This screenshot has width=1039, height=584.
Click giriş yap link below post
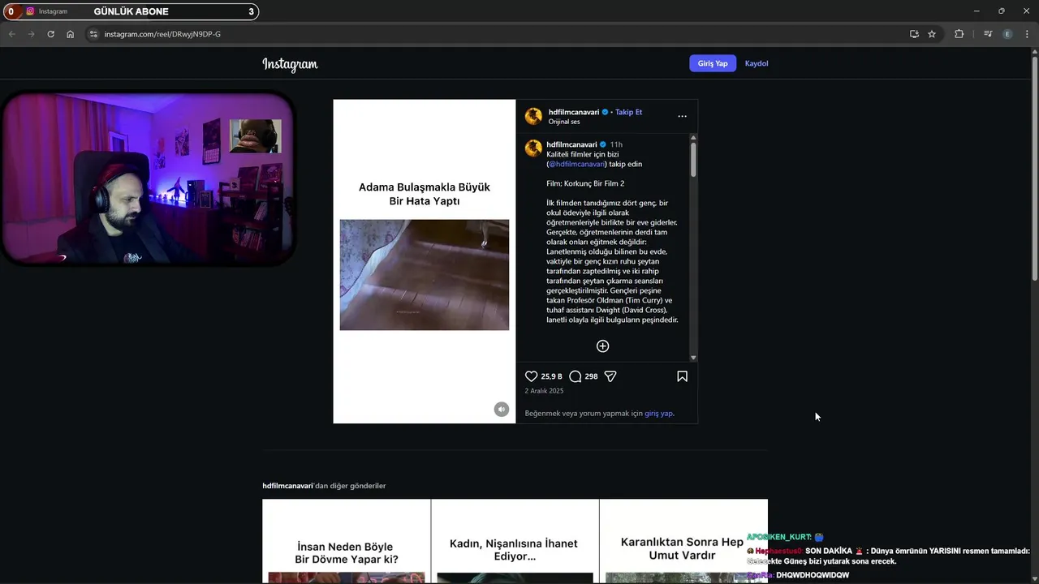(x=658, y=414)
